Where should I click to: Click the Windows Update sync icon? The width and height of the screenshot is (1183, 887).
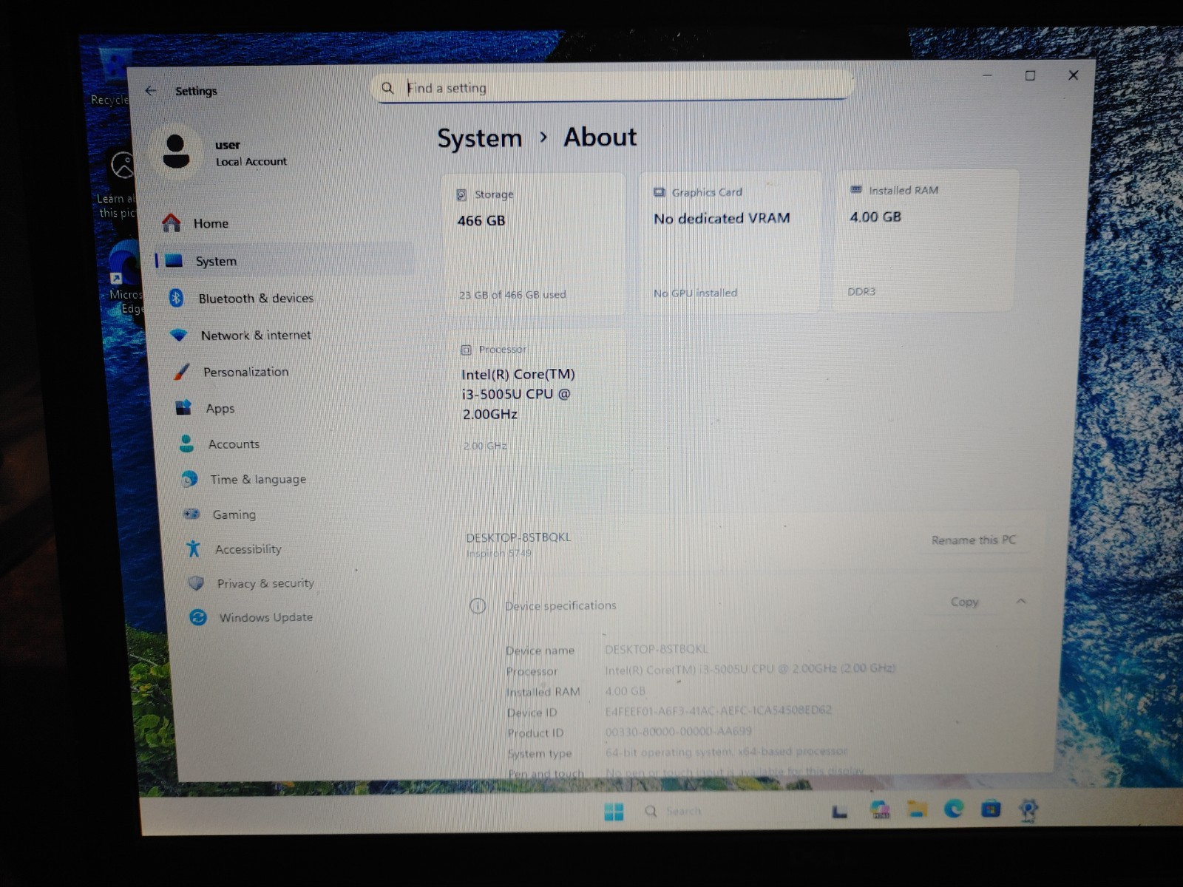click(x=198, y=617)
